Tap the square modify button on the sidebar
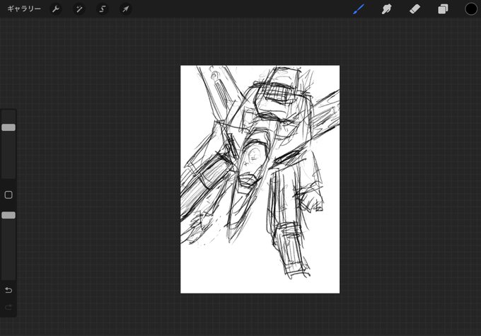Image resolution: width=481 pixels, height=336 pixels. click(x=8, y=195)
